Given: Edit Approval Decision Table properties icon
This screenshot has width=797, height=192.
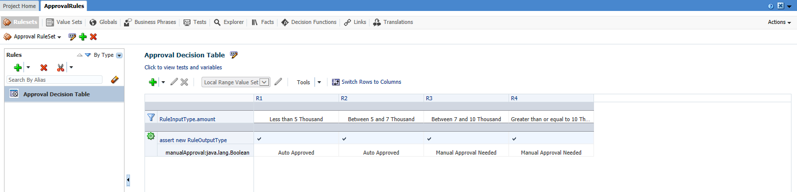Looking at the screenshot, I should point(234,55).
